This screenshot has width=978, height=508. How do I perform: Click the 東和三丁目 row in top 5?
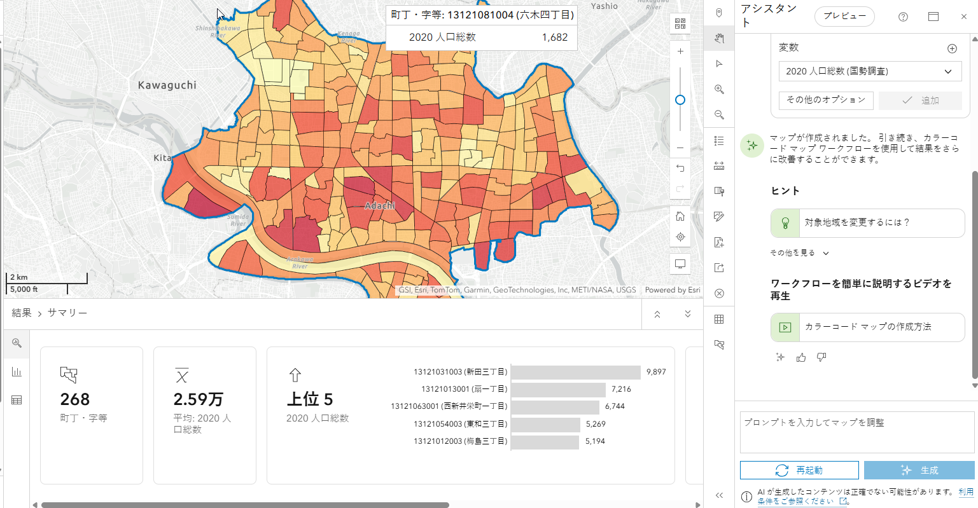(510, 423)
